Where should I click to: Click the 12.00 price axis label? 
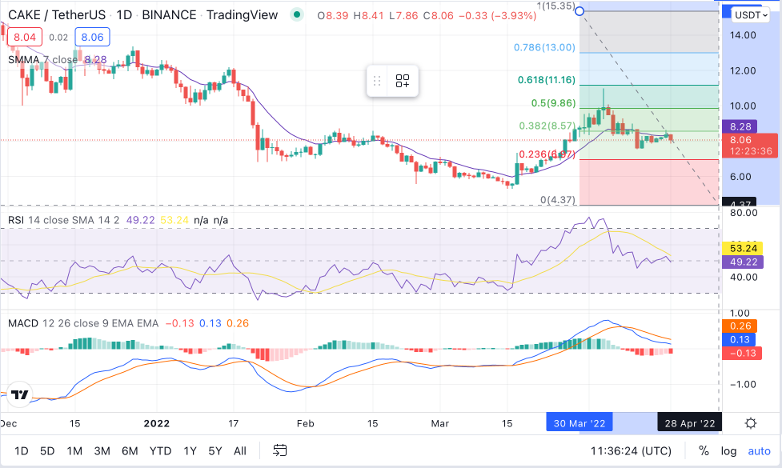coord(743,70)
